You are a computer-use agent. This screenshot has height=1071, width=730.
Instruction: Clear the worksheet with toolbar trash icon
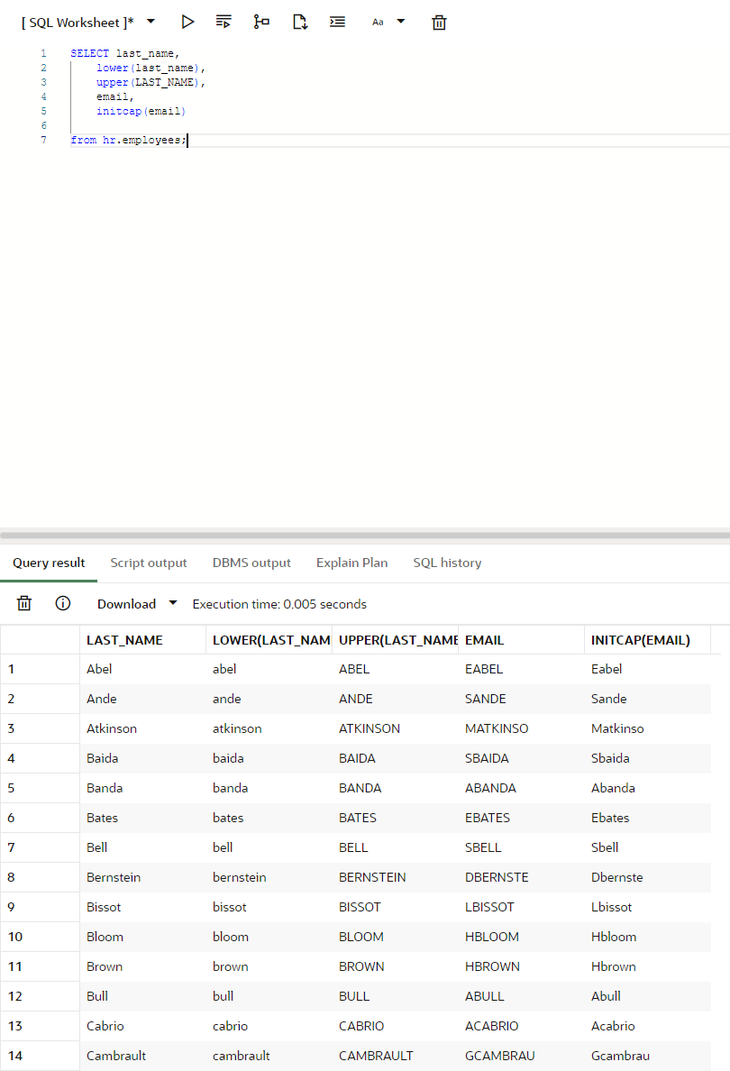tap(439, 23)
